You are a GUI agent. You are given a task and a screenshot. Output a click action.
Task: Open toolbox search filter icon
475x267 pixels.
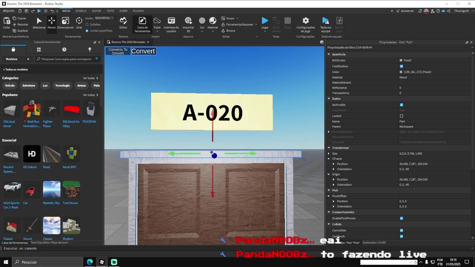96,59
